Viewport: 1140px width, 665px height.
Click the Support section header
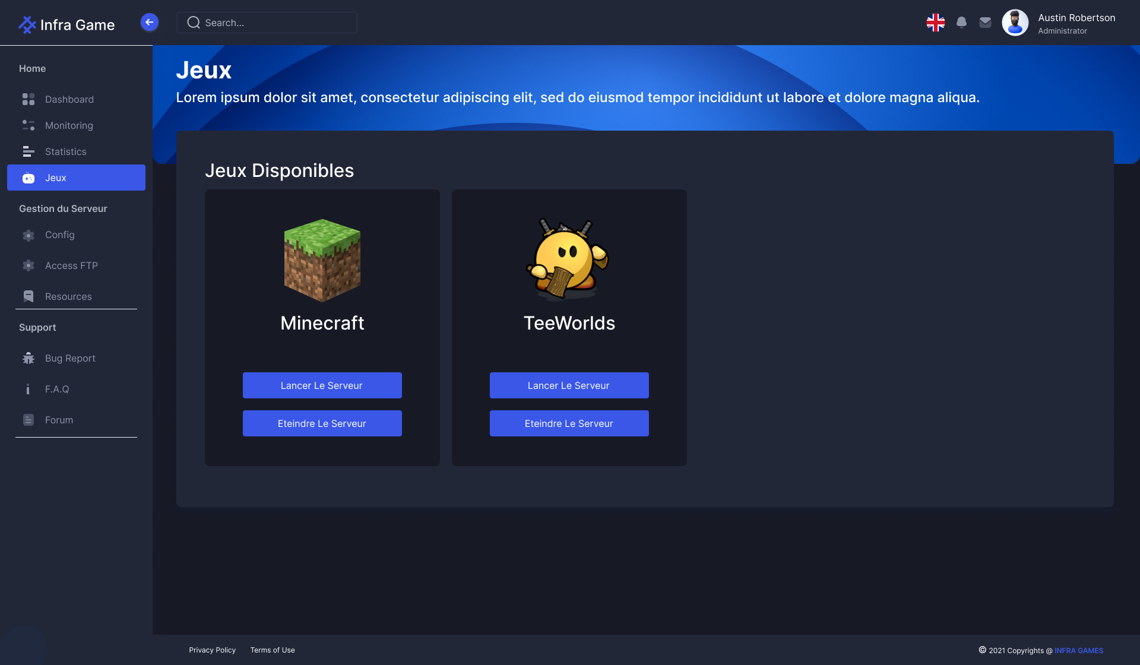[37, 327]
